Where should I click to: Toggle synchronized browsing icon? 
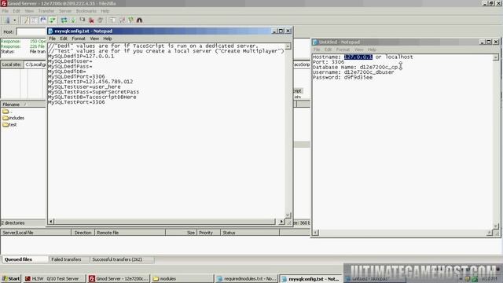click(x=131, y=20)
